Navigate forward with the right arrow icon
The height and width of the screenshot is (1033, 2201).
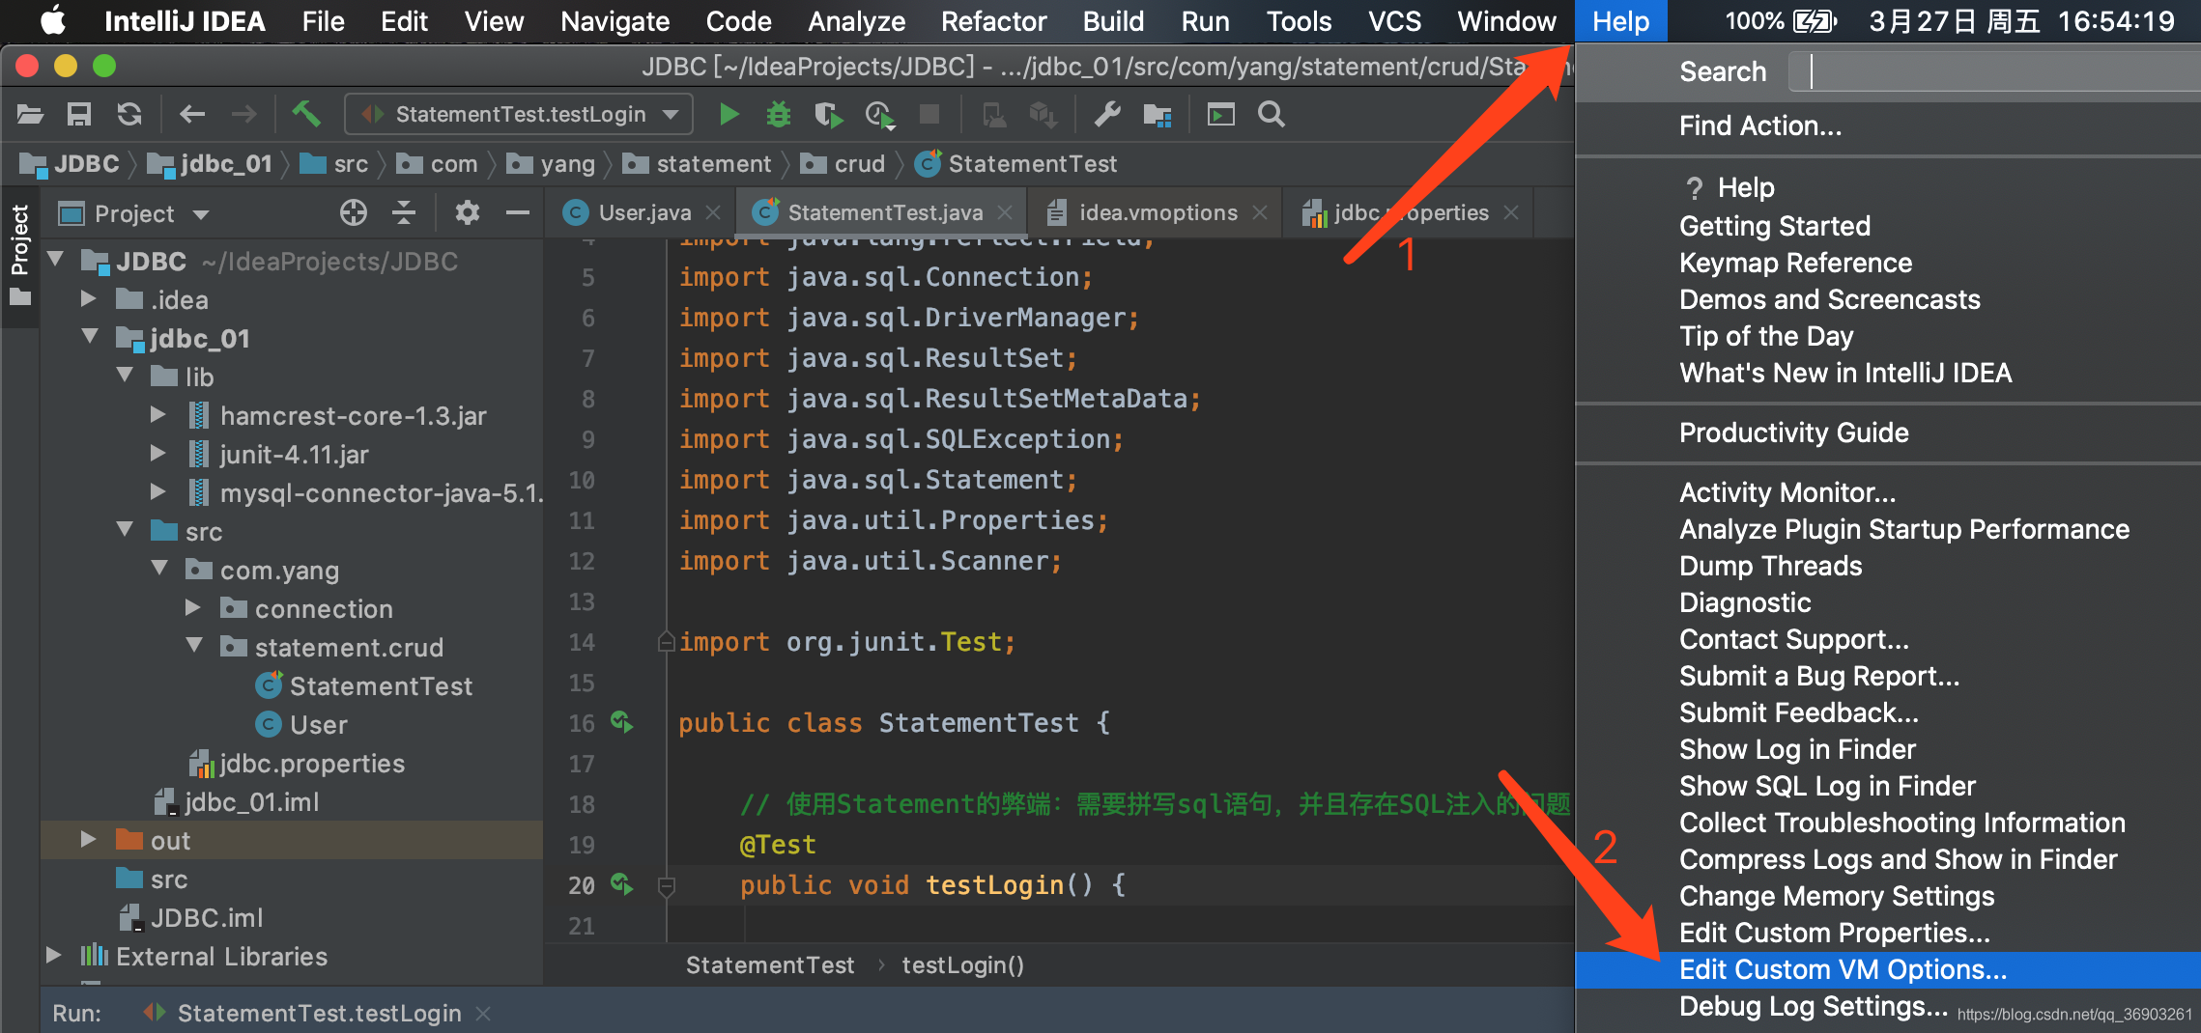point(243,115)
